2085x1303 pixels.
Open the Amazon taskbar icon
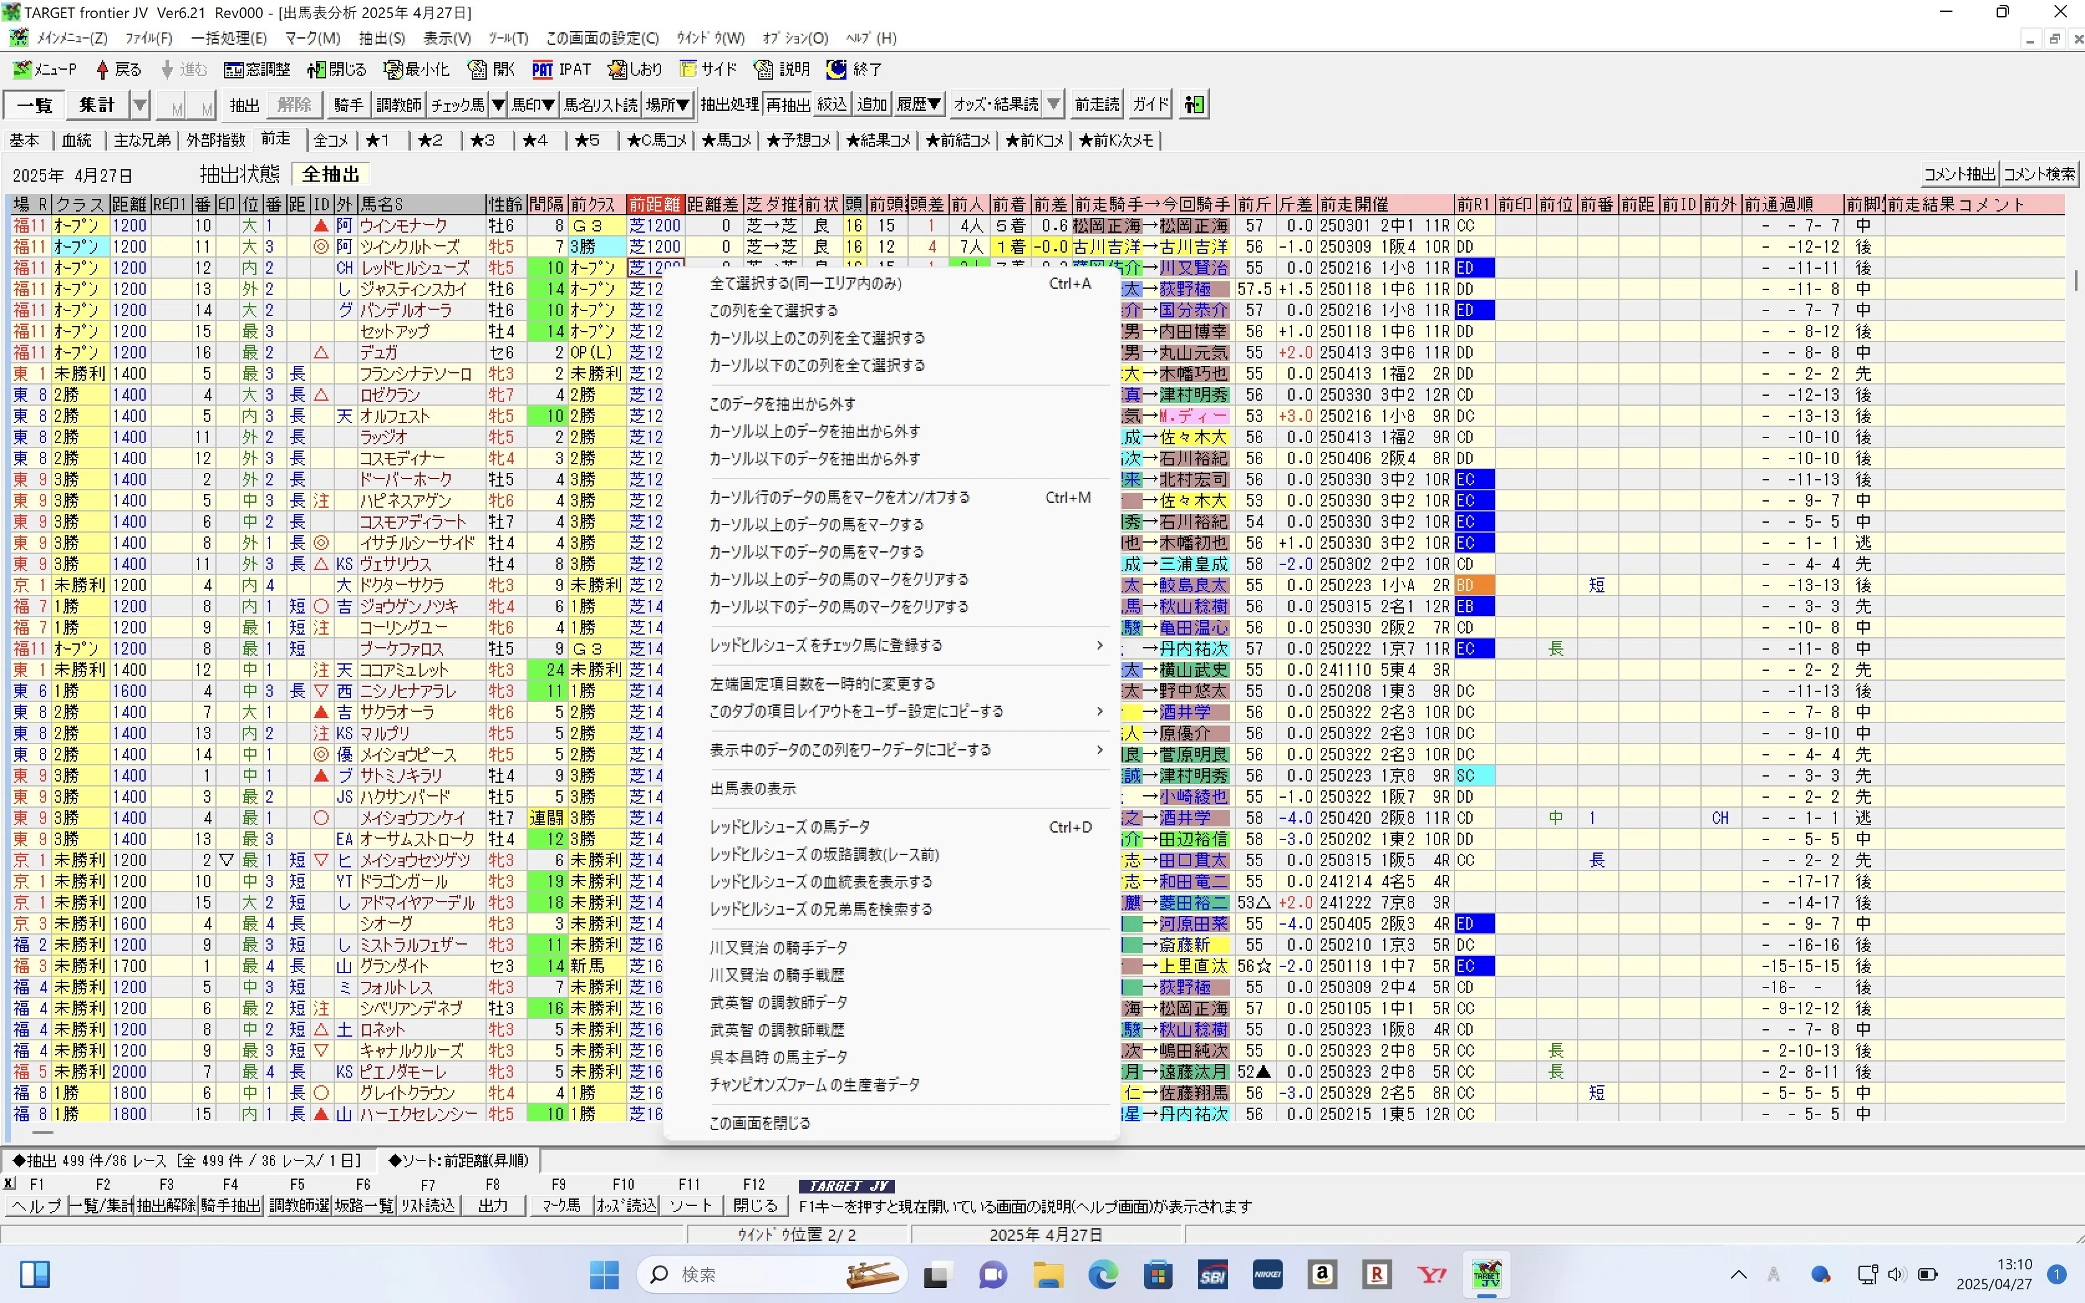(x=1322, y=1274)
